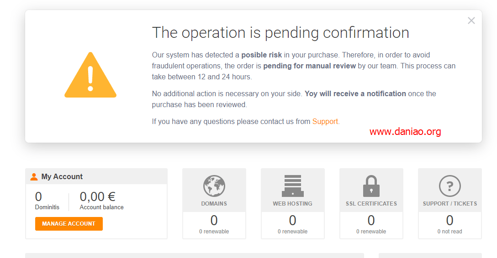Open the DOMAINS label tile
Screen dimensions: 497x258
point(214,204)
